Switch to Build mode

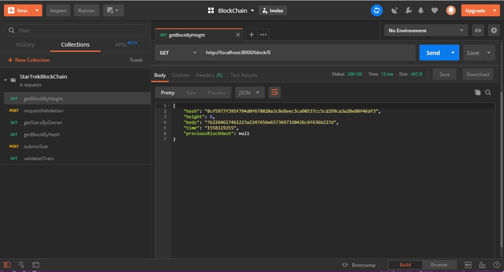(405, 265)
